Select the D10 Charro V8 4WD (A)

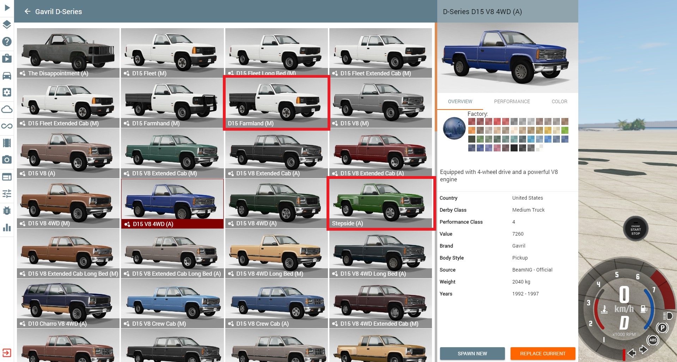point(68,303)
